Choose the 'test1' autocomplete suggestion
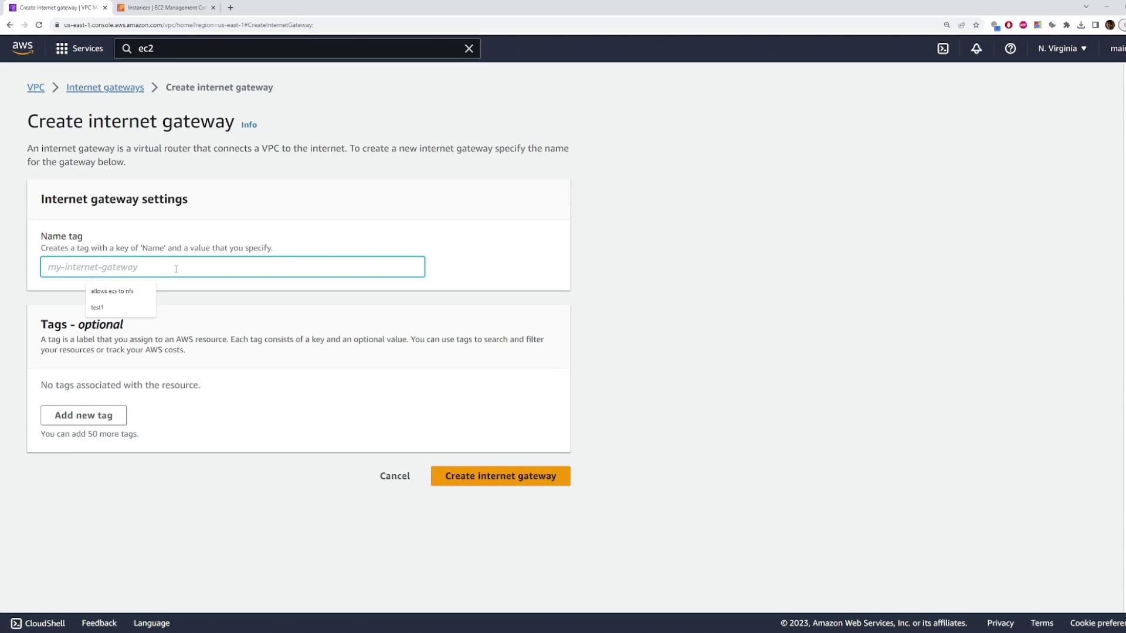The image size is (1126, 633). pos(97,308)
